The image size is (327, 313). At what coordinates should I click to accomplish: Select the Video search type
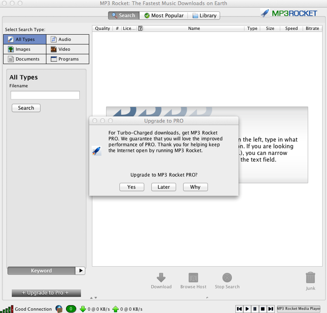click(68, 49)
